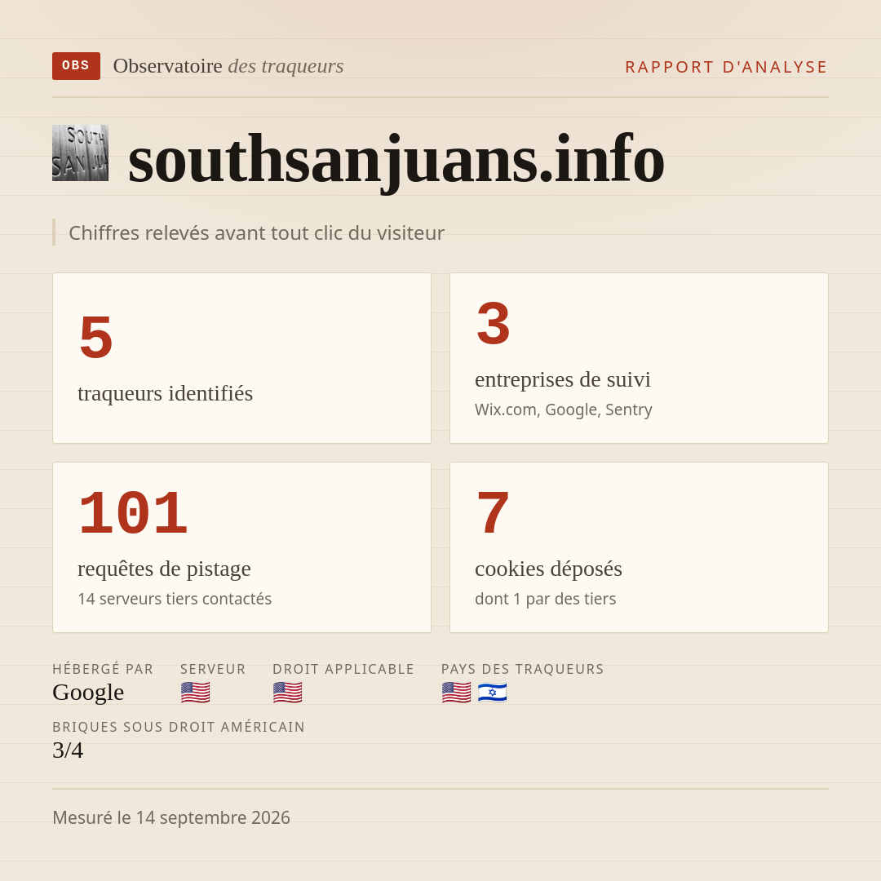Click the number 7 in cookies card
Screen dimensions: 881x881
click(x=493, y=512)
